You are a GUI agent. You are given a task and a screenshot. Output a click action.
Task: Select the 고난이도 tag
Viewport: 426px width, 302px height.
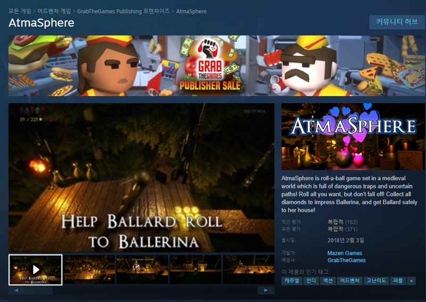coord(376,281)
